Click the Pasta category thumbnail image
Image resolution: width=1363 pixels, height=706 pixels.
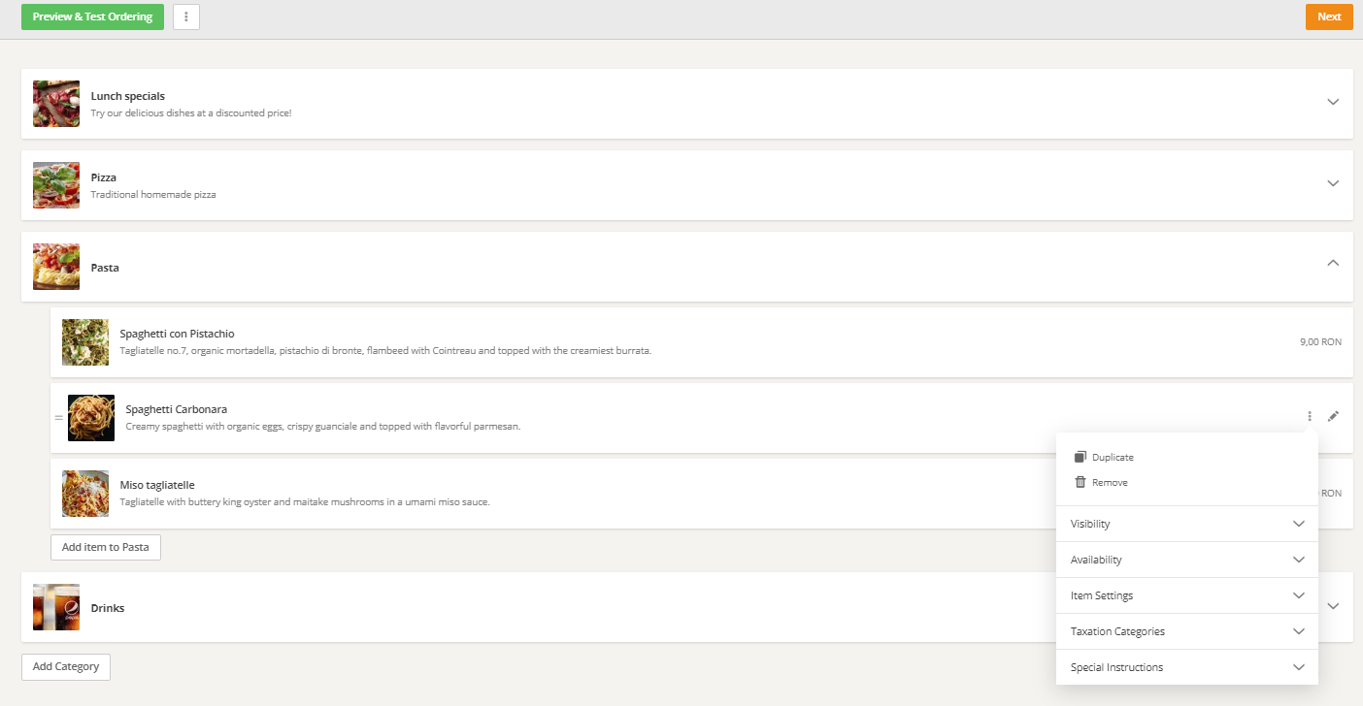[x=55, y=268]
